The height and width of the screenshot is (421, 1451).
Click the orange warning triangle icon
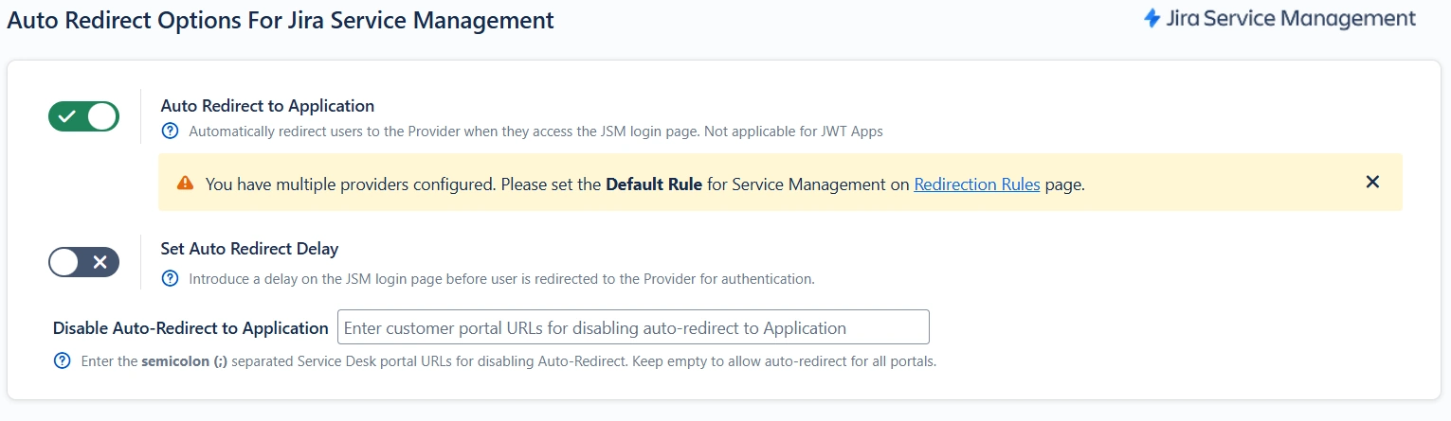point(185,184)
